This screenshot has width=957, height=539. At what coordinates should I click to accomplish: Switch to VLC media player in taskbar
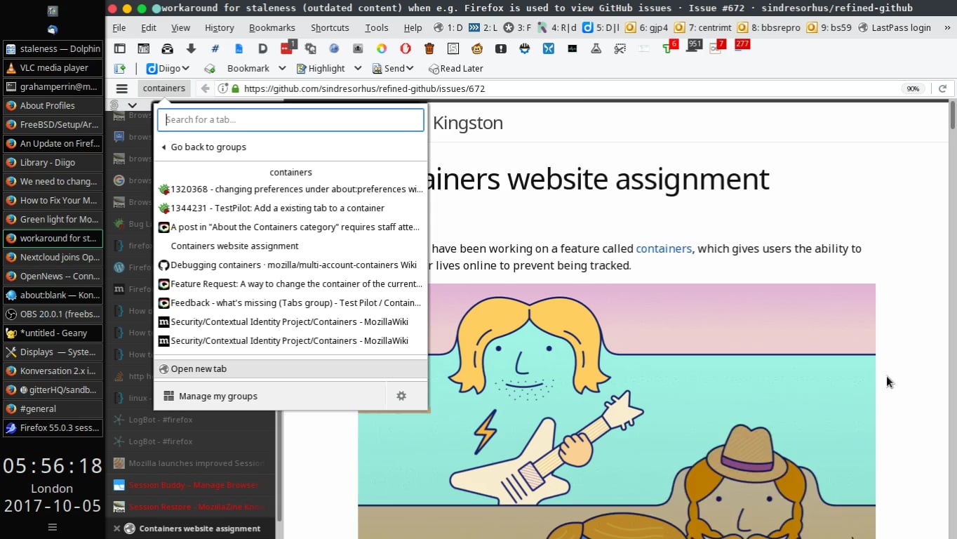53,67
